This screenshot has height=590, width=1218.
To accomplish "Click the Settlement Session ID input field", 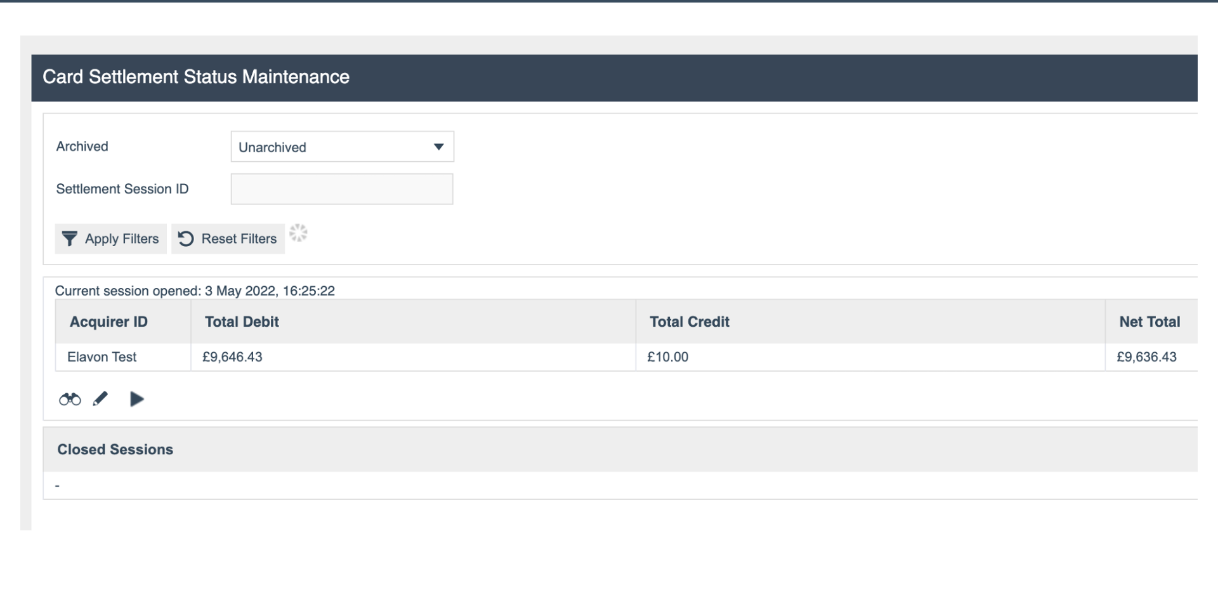I will 342,188.
